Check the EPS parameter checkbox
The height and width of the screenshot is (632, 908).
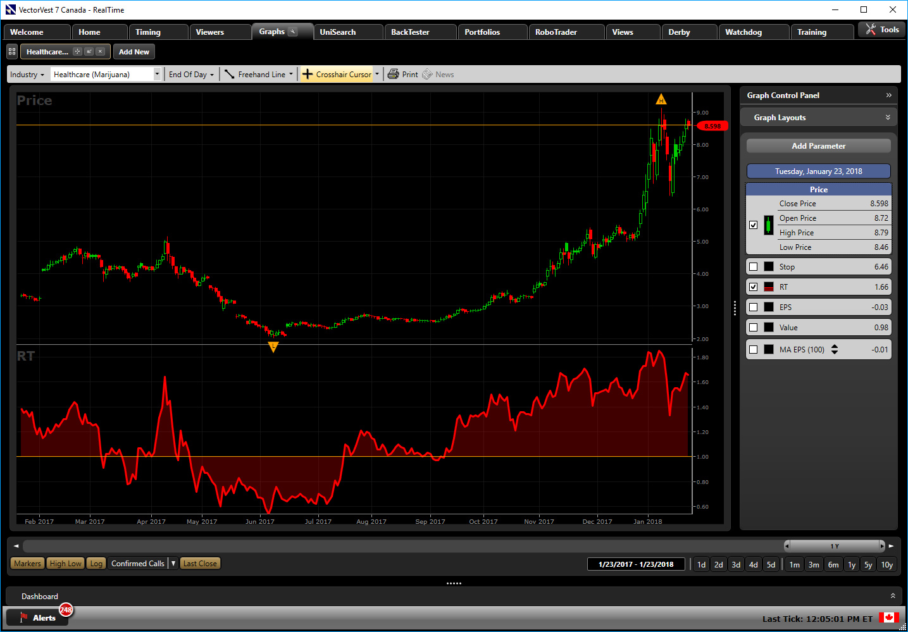point(753,307)
